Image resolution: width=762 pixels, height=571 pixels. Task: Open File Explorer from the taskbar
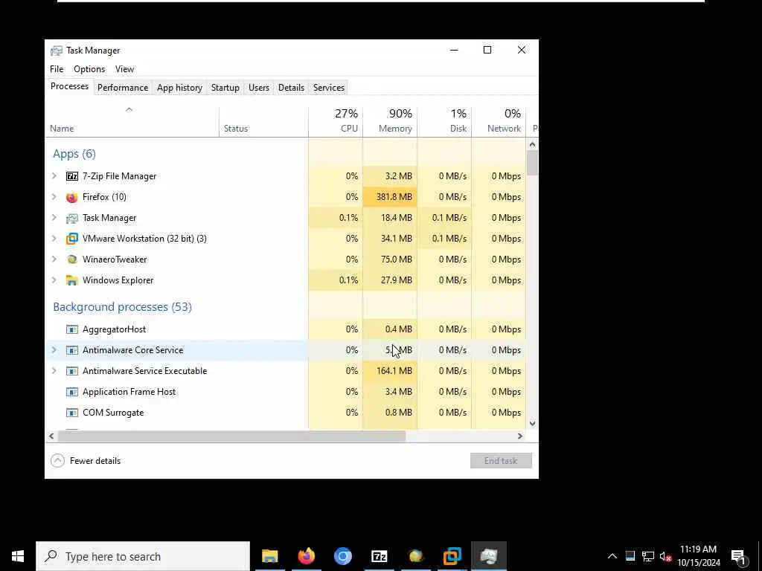point(269,556)
